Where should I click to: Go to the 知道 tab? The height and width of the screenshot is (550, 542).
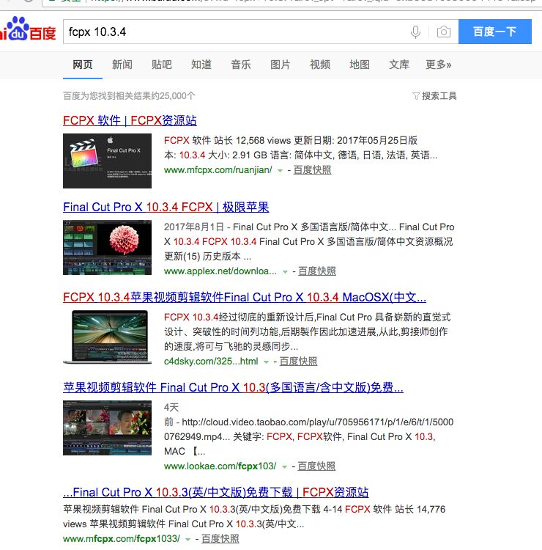point(201,65)
